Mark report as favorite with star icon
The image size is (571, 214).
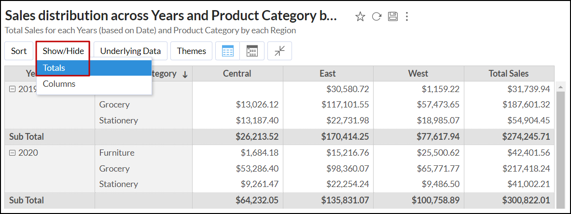[360, 17]
